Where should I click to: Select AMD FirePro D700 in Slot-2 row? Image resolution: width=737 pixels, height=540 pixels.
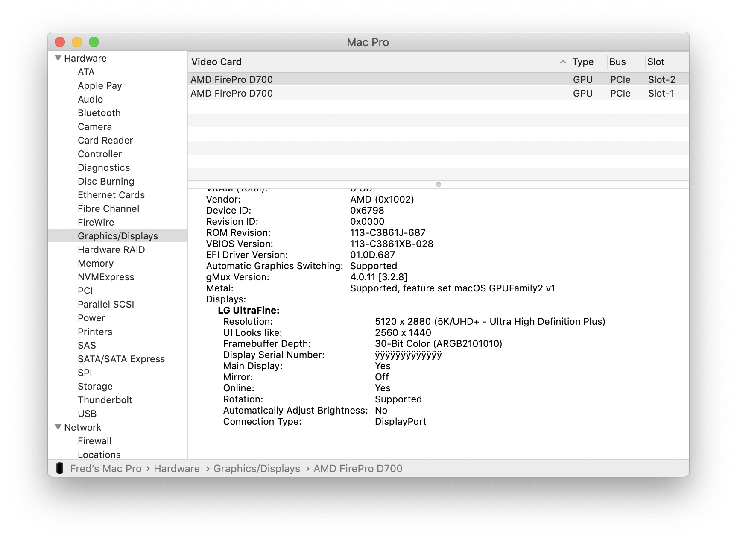tap(438, 79)
